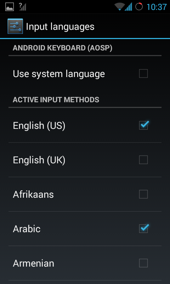
Task: Tap the picture notification icon in status bar
Action: tap(10, 7)
